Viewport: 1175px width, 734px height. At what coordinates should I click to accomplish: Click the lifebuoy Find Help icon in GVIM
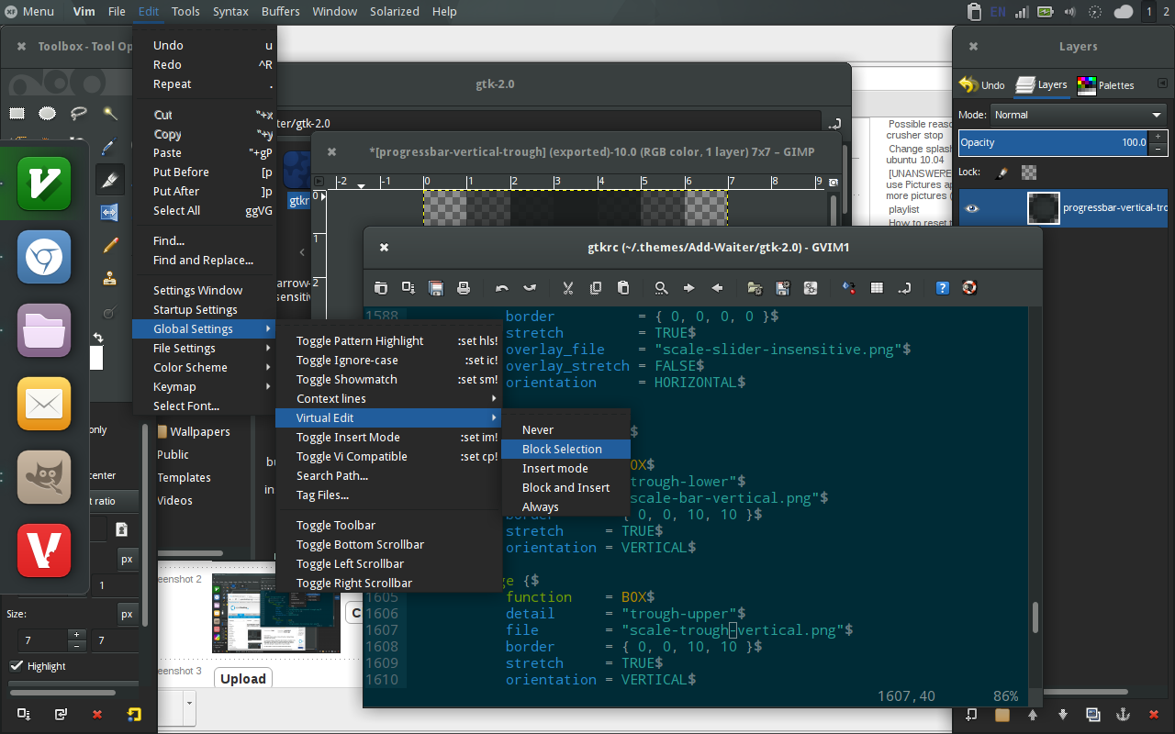[x=968, y=287]
